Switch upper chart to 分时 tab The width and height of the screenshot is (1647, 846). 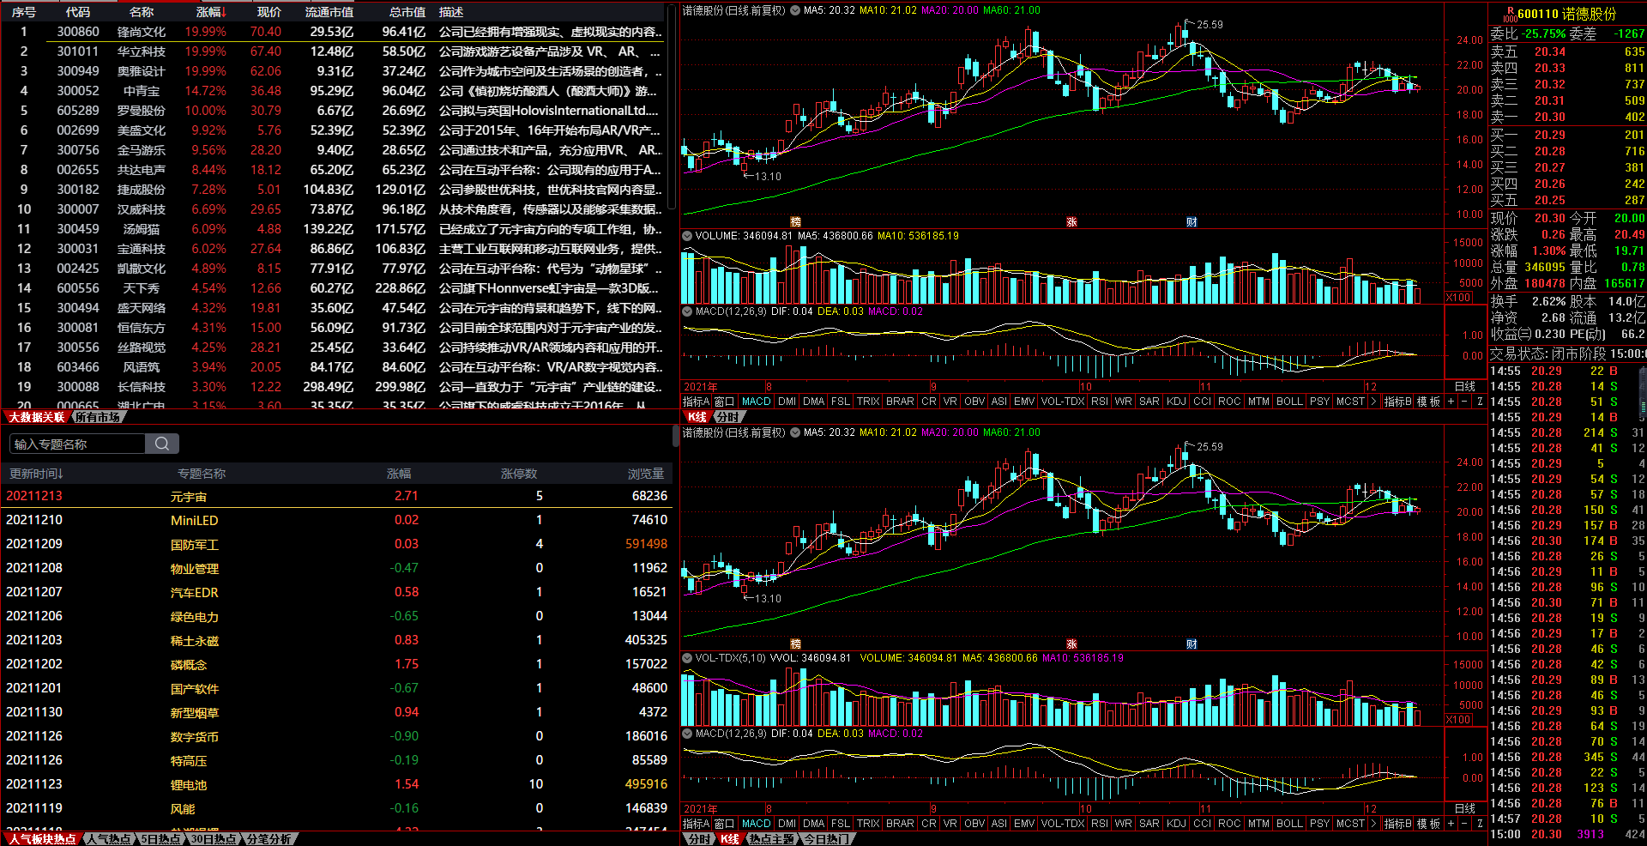(727, 417)
